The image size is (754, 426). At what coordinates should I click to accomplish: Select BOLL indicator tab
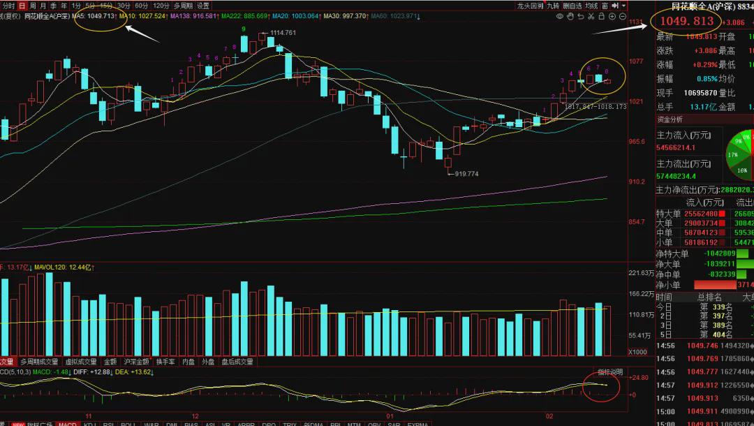point(128,424)
